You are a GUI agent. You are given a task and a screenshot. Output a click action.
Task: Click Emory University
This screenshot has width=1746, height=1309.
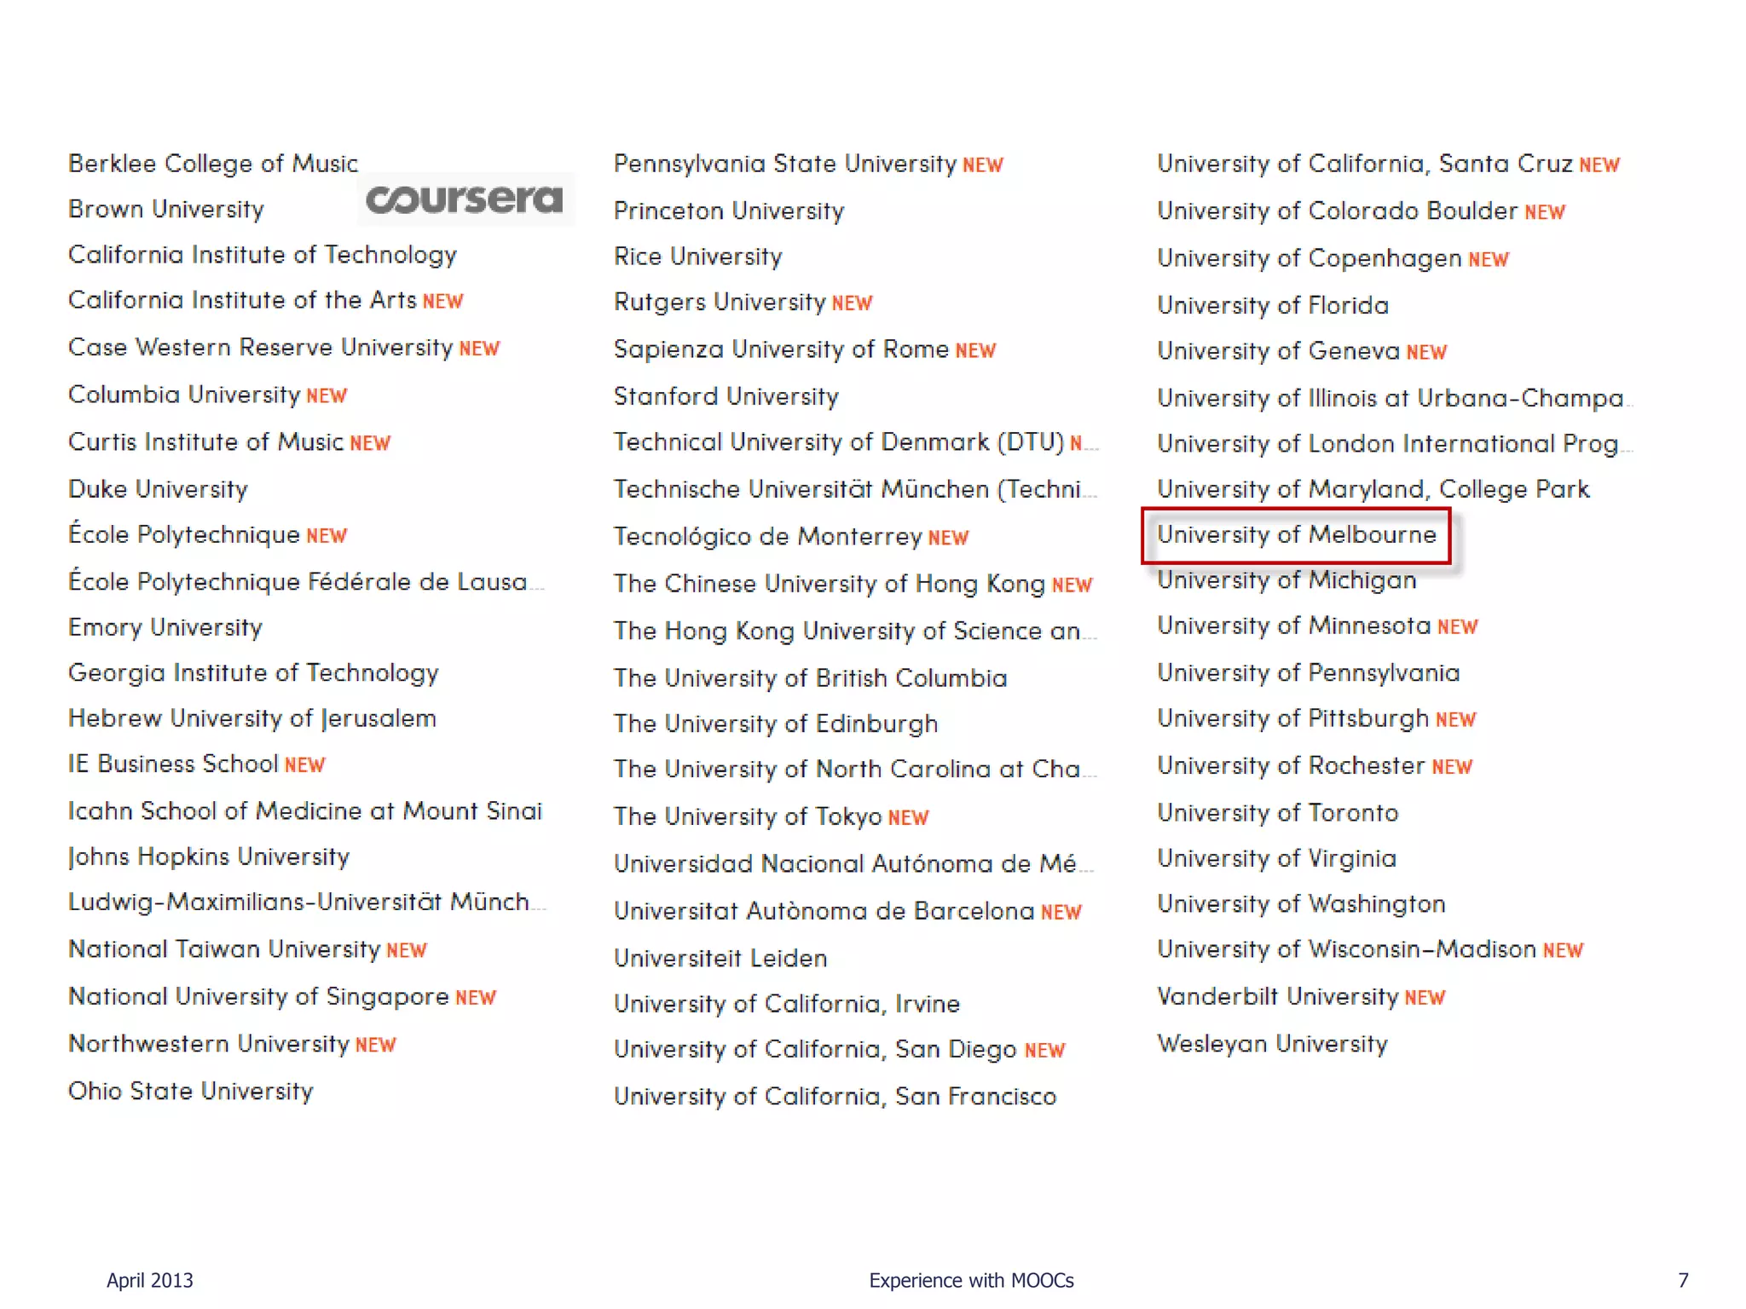click(x=165, y=628)
